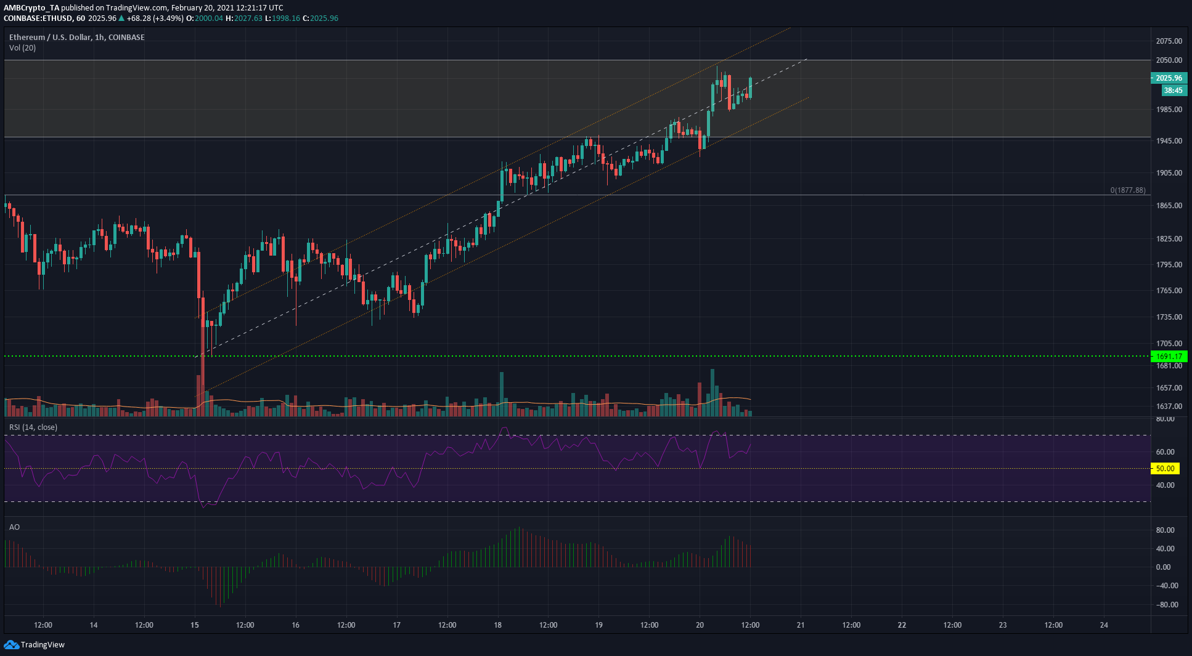
Task: Select the AO indicator label
Action: pyautogui.click(x=14, y=527)
